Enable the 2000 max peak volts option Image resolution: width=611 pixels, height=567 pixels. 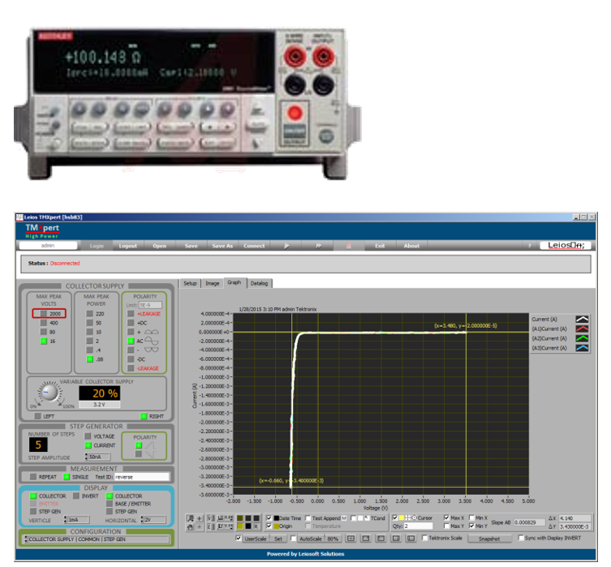click(44, 313)
